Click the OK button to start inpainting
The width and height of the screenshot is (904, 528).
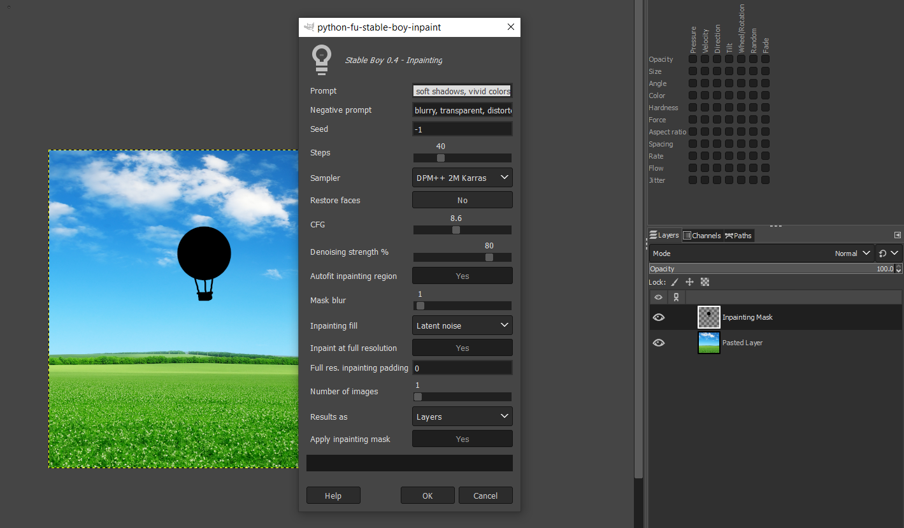coord(427,495)
